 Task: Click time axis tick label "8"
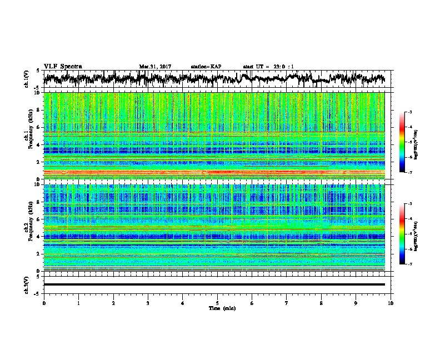pyautogui.click(x=321, y=303)
